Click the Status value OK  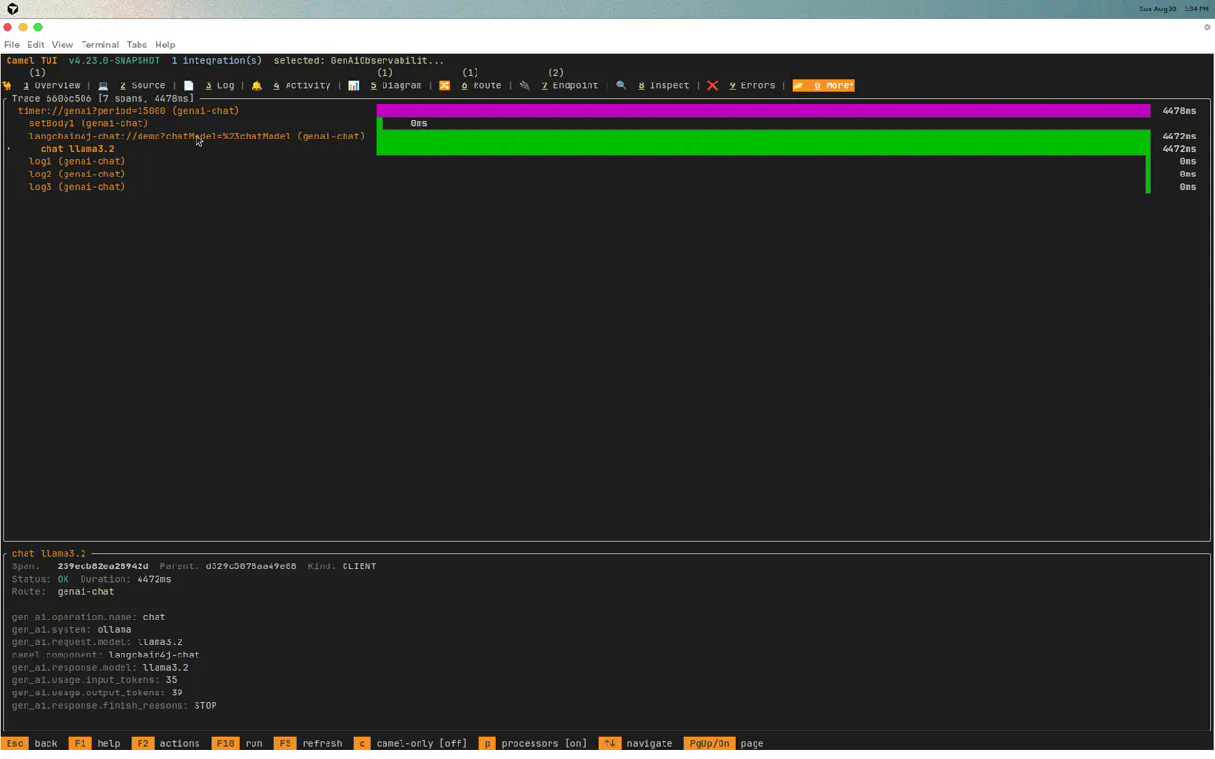63,579
